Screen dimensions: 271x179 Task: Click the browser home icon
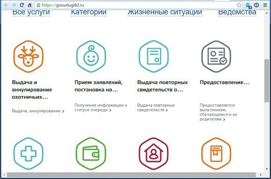pos(30,5)
